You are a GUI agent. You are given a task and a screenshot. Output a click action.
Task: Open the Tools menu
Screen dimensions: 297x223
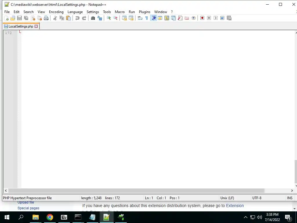coord(107,12)
